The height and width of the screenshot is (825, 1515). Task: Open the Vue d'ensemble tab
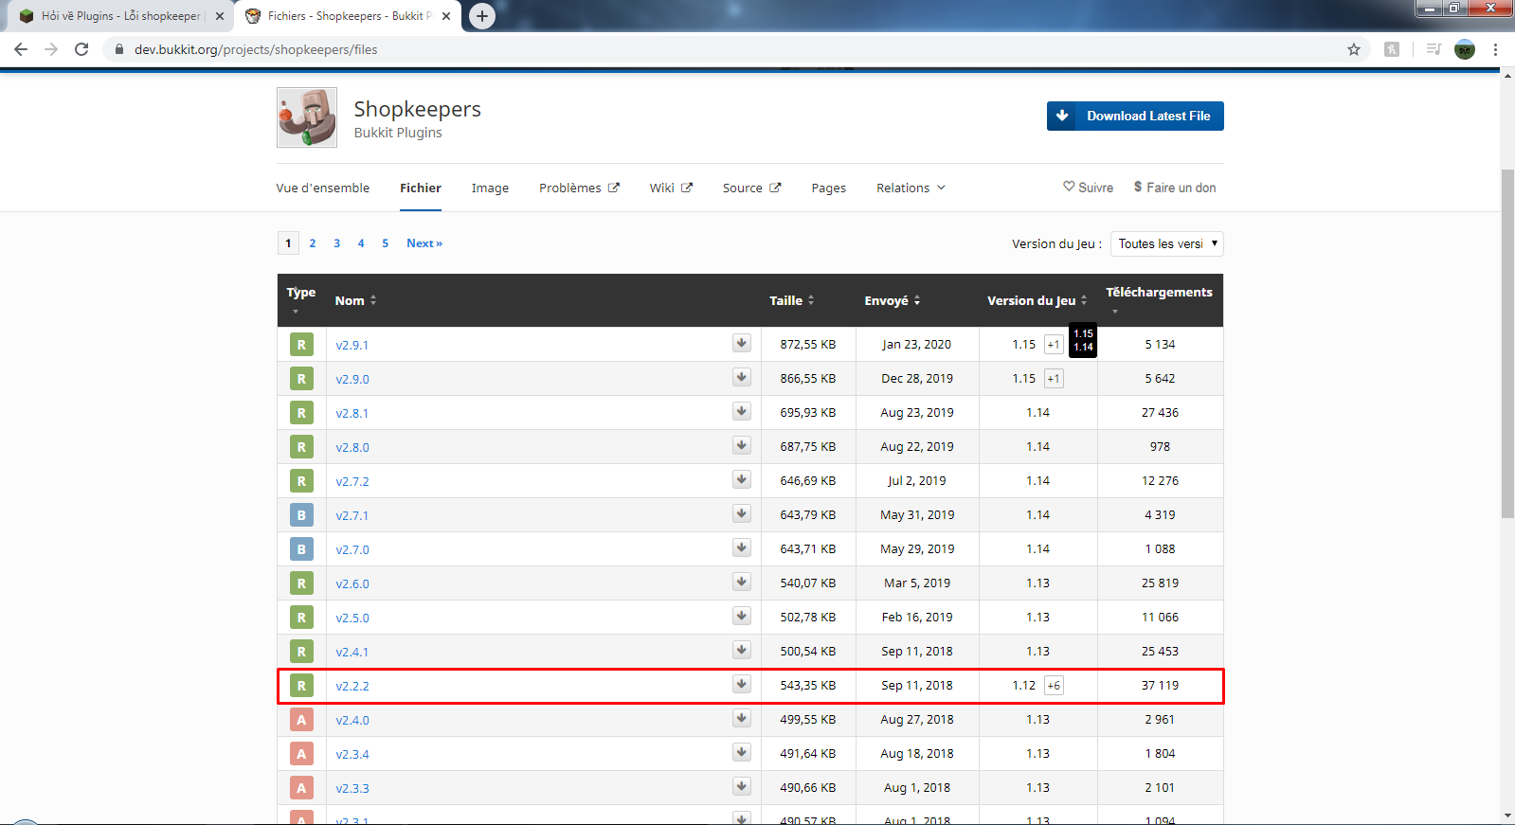322,188
